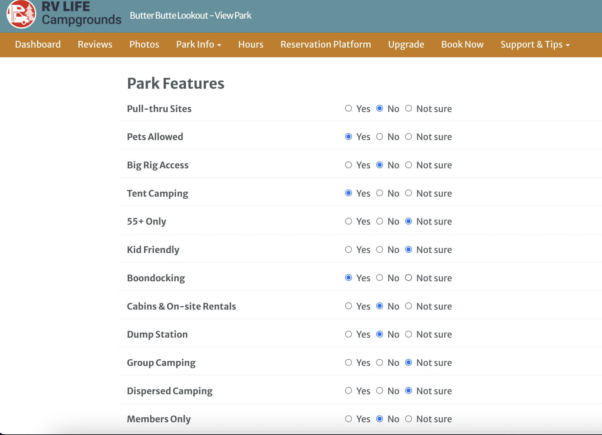The height and width of the screenshot is (435, 602).
Task: Select No for Pets Allowed
Action: [380, 137]
